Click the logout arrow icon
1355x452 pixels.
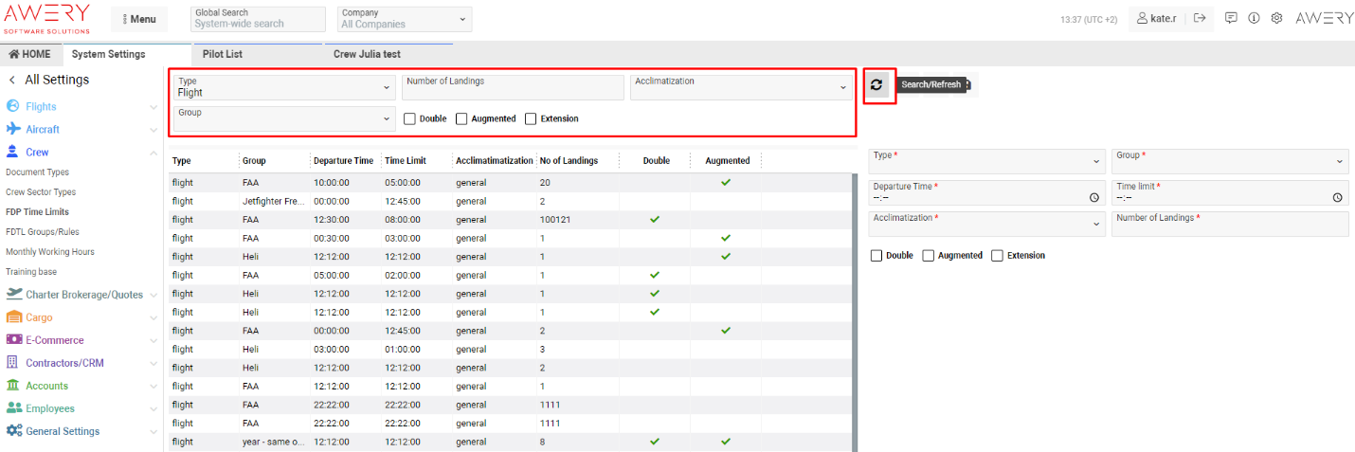tap(1200, 18)
